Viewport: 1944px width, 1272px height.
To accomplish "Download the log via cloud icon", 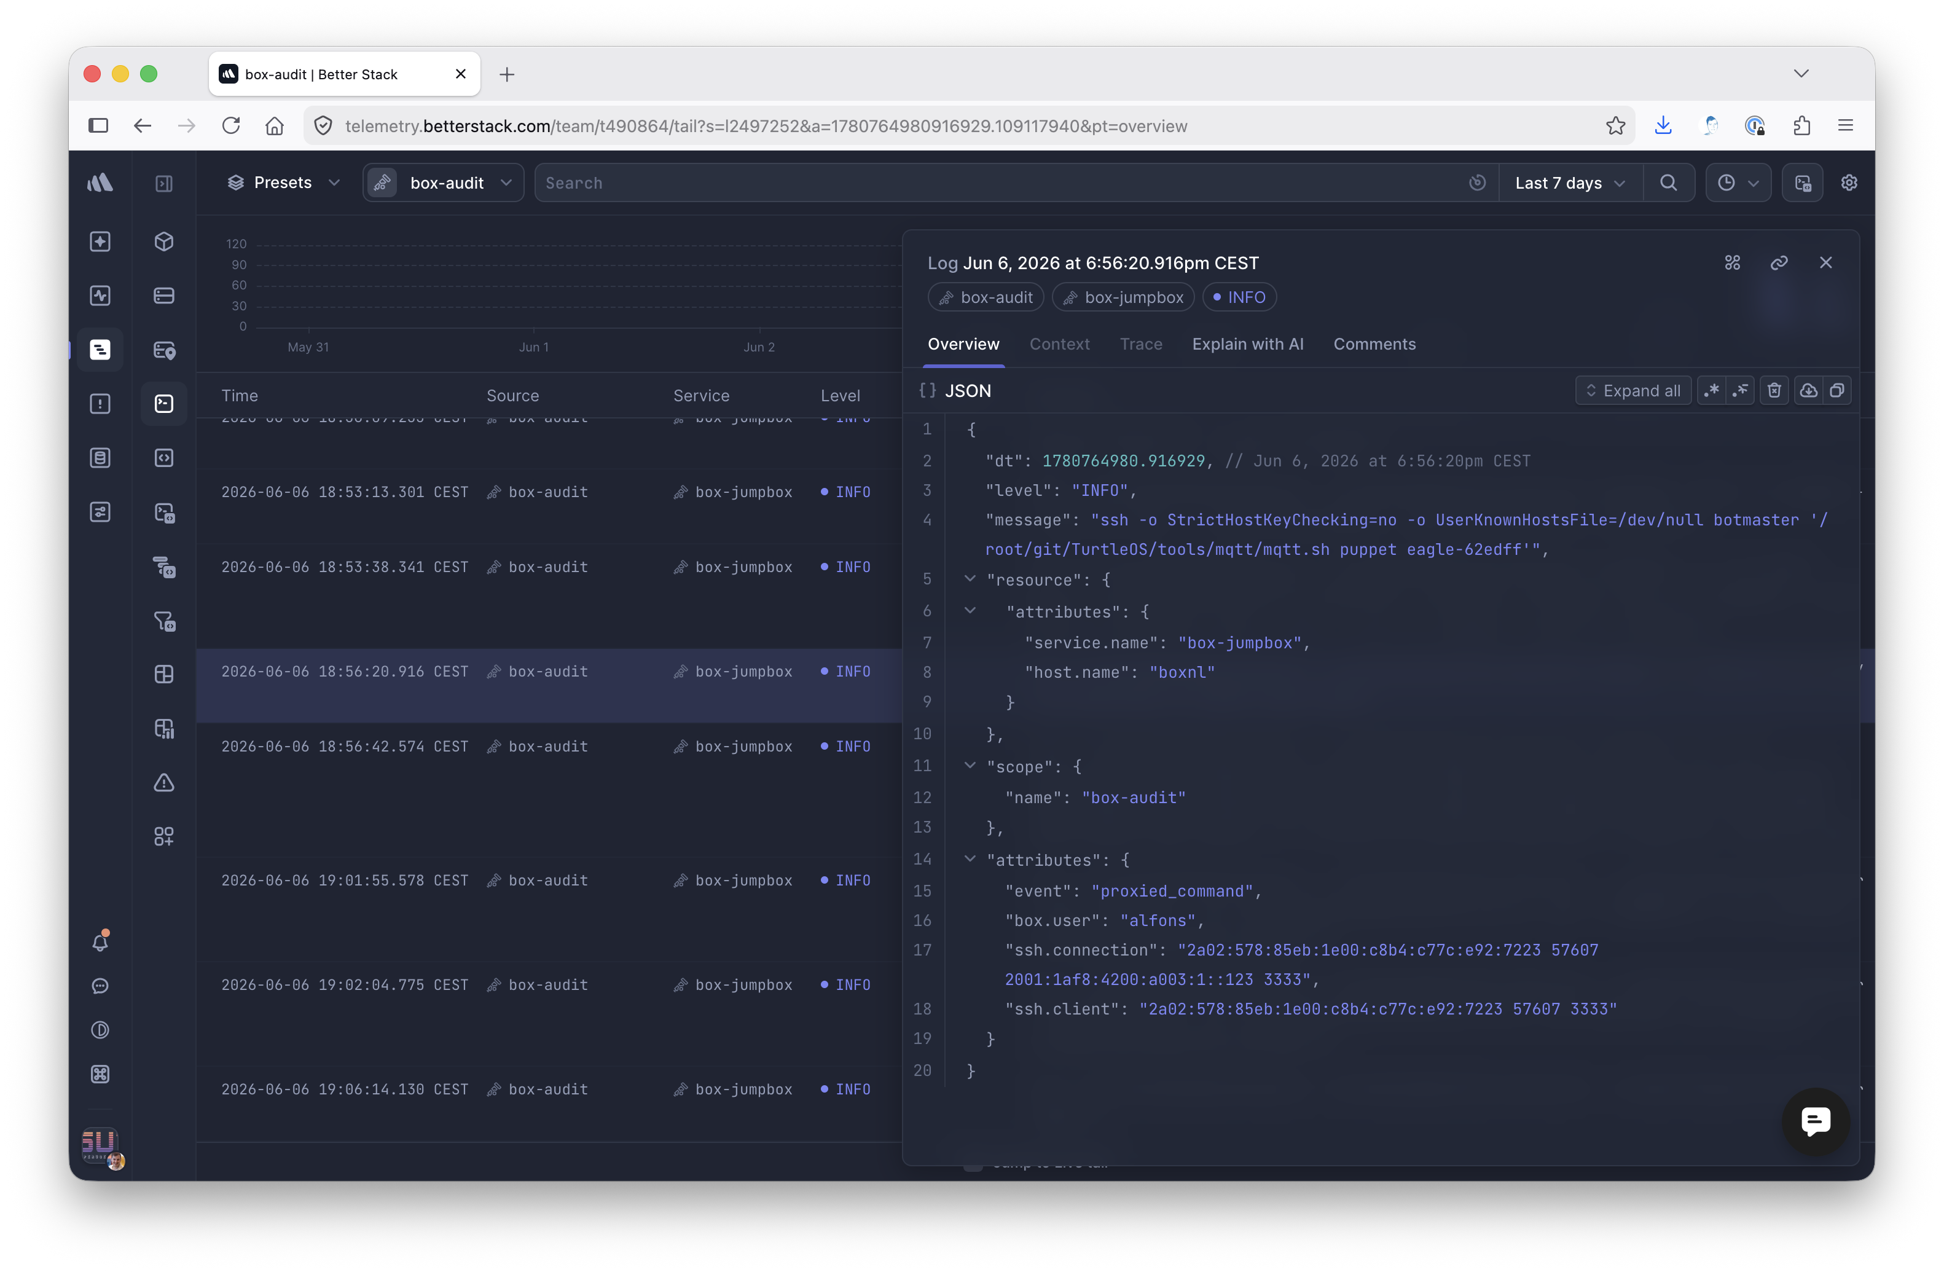I will click(x=1808, y=390).
